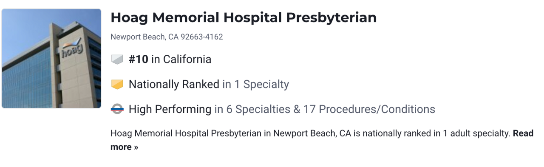Click the silver state ranking badge icon
544x167 pixels.
(117, 59)
